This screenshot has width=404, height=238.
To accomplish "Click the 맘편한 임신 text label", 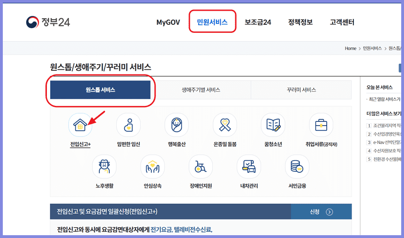I will (128, 144).
